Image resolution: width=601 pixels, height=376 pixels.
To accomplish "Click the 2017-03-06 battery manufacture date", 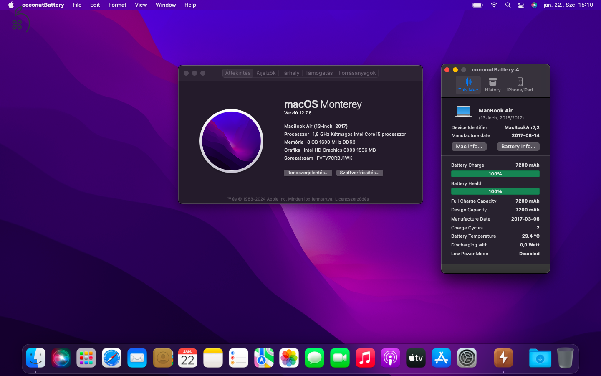I will tap(525, 219).
